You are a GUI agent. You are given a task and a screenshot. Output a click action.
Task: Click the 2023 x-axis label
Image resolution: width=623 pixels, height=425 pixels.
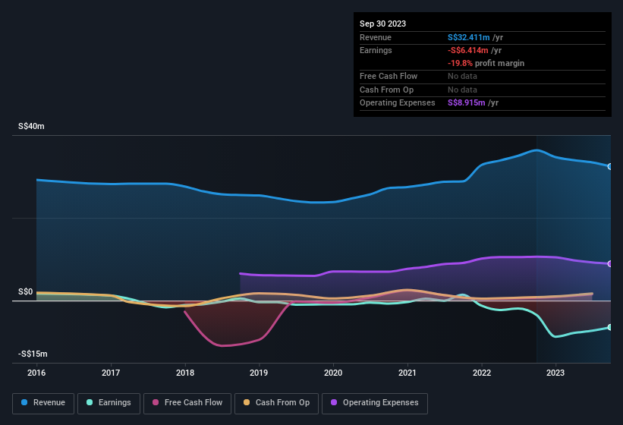click(x=555, y=373)
